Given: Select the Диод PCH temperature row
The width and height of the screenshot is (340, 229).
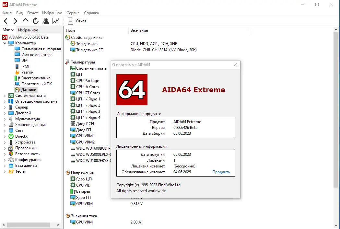Looking at the screenshot, I should pyautogui.click(x=82, y=124).
